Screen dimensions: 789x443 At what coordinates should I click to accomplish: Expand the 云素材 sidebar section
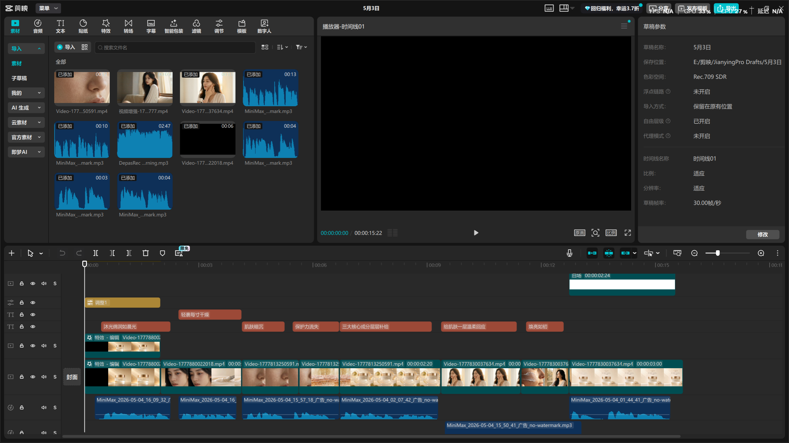click(26, 123)
